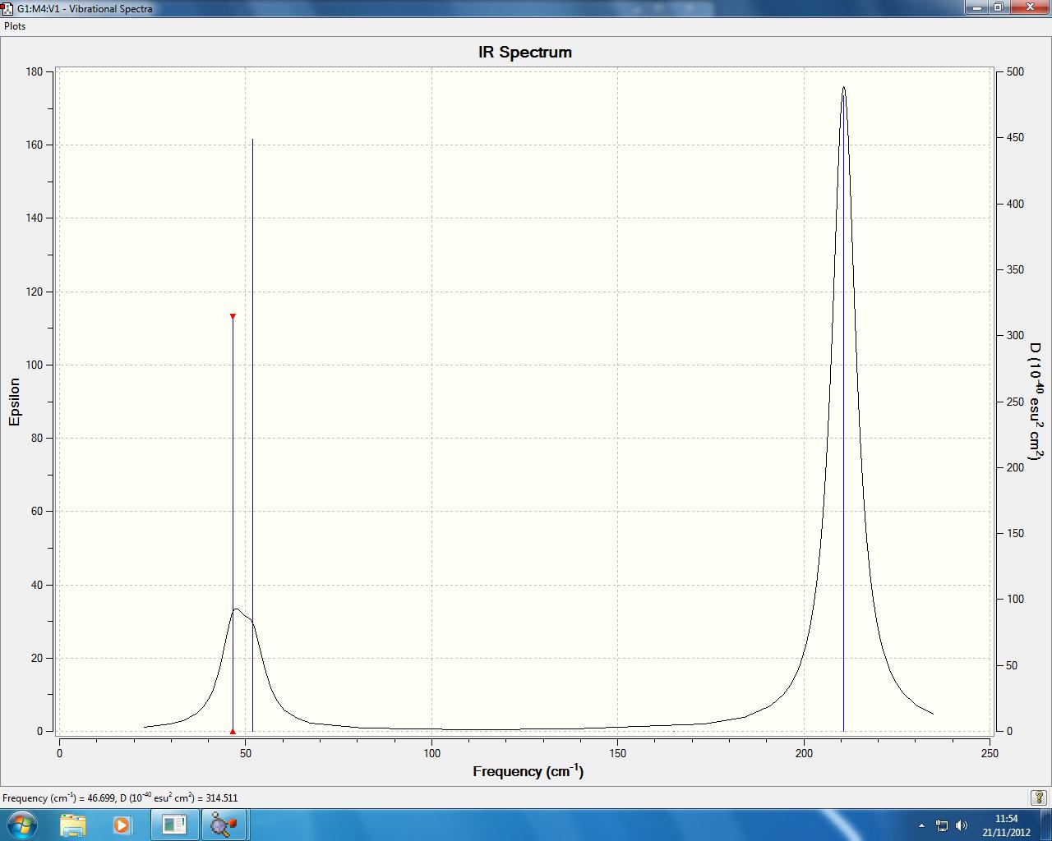Click the tall blue peak line near 52

click(x=252, y=434)
